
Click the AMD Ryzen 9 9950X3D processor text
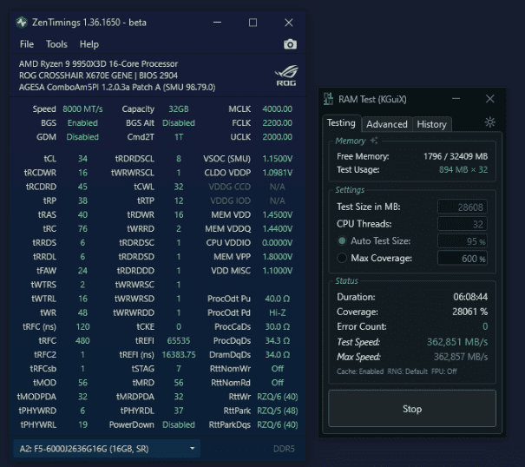[x=98, y=63]
